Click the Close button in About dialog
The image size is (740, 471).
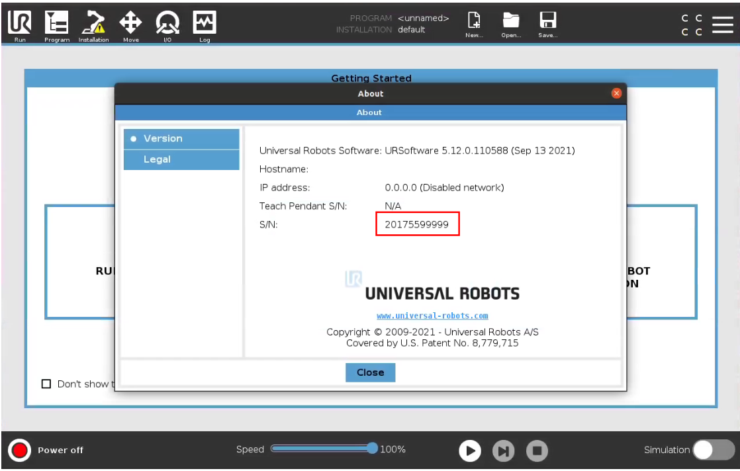pyautogui.click(x=371, y=372)
